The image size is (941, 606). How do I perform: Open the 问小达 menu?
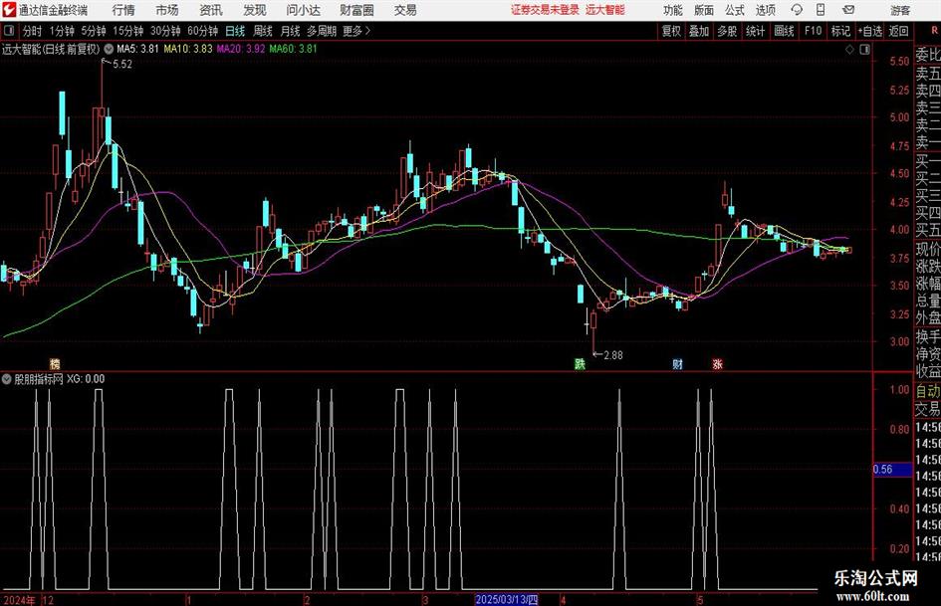[x=303, y=10]
